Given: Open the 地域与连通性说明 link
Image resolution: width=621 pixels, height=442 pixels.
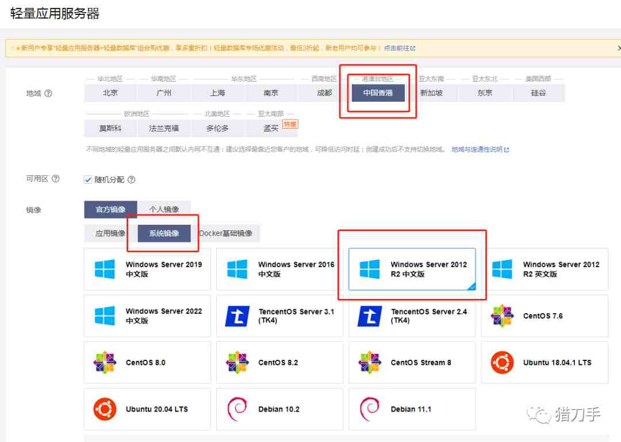Looking at the screenshot, I should (x=477, y=149).
